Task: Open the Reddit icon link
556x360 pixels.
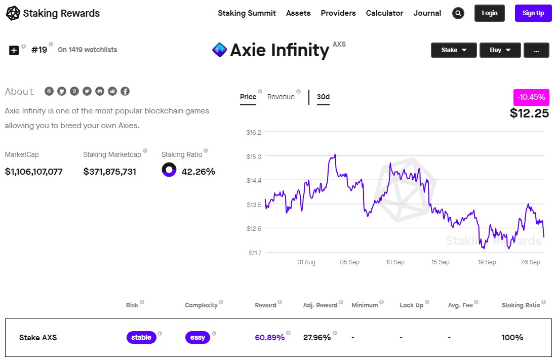Action: [112, 91]
